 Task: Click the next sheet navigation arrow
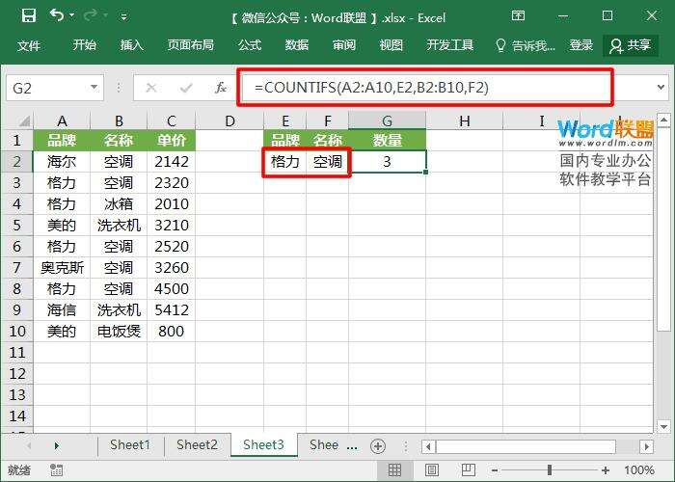pyautogui.click(x=57, y=445)
